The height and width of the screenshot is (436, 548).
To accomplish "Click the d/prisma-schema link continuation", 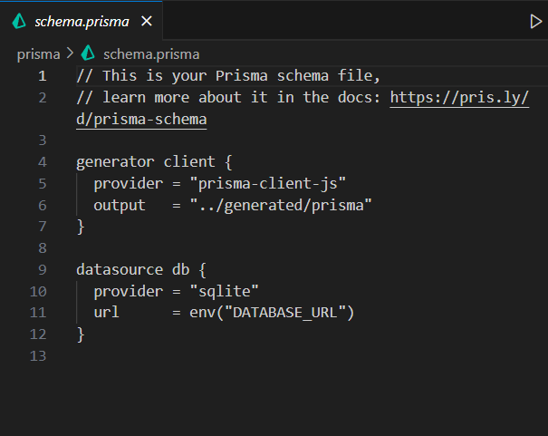I will [x=141, y=120].
